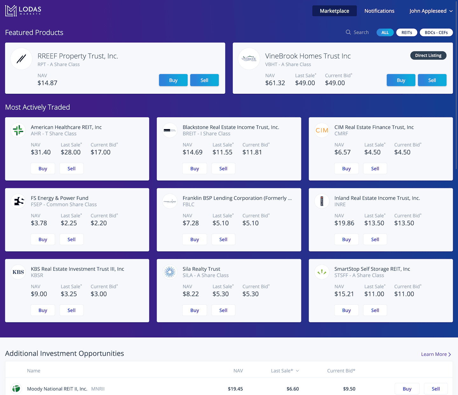Buy Sila Realty Trust shares

195,310
